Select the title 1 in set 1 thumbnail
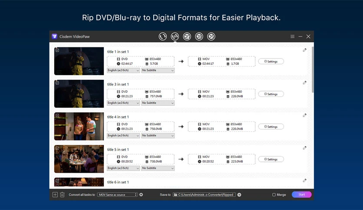This screenshot has width=363, height=210. tap(79, 61)
